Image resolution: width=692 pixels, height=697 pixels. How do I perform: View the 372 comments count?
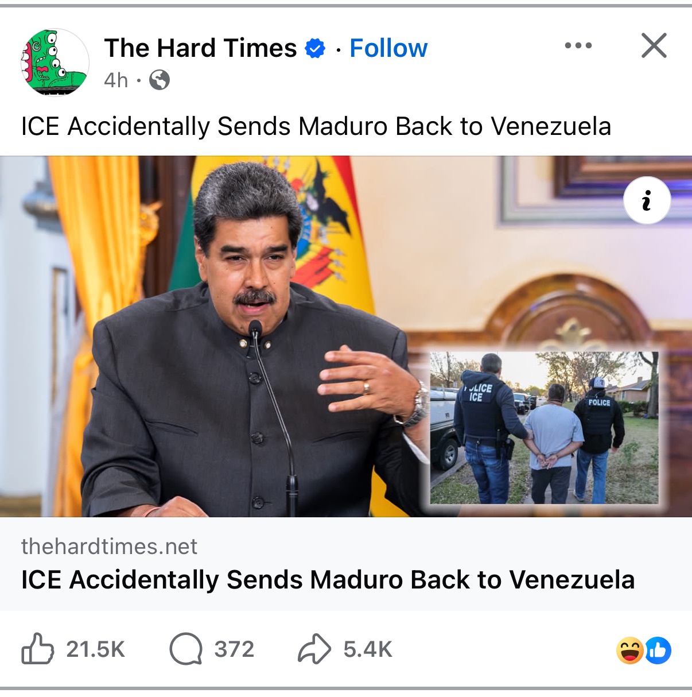pyautogui.click(x=234, y=649)
